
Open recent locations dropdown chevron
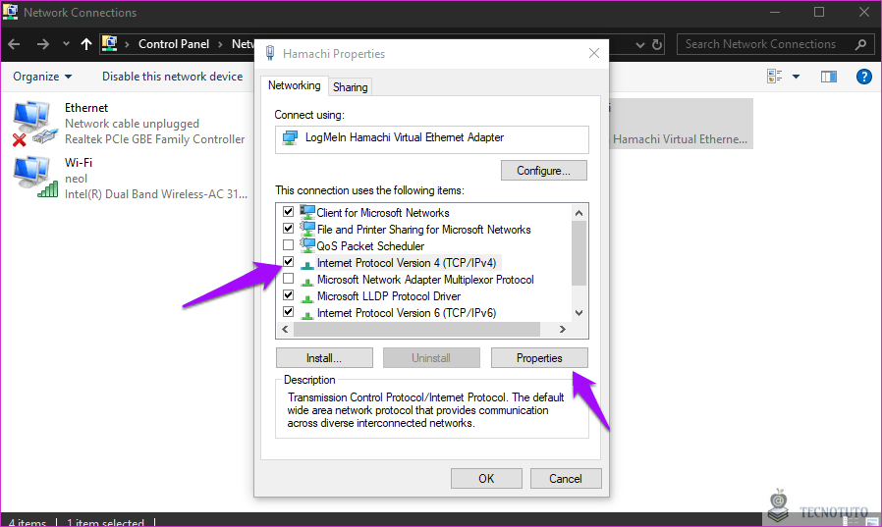click(x=67, y=44)
